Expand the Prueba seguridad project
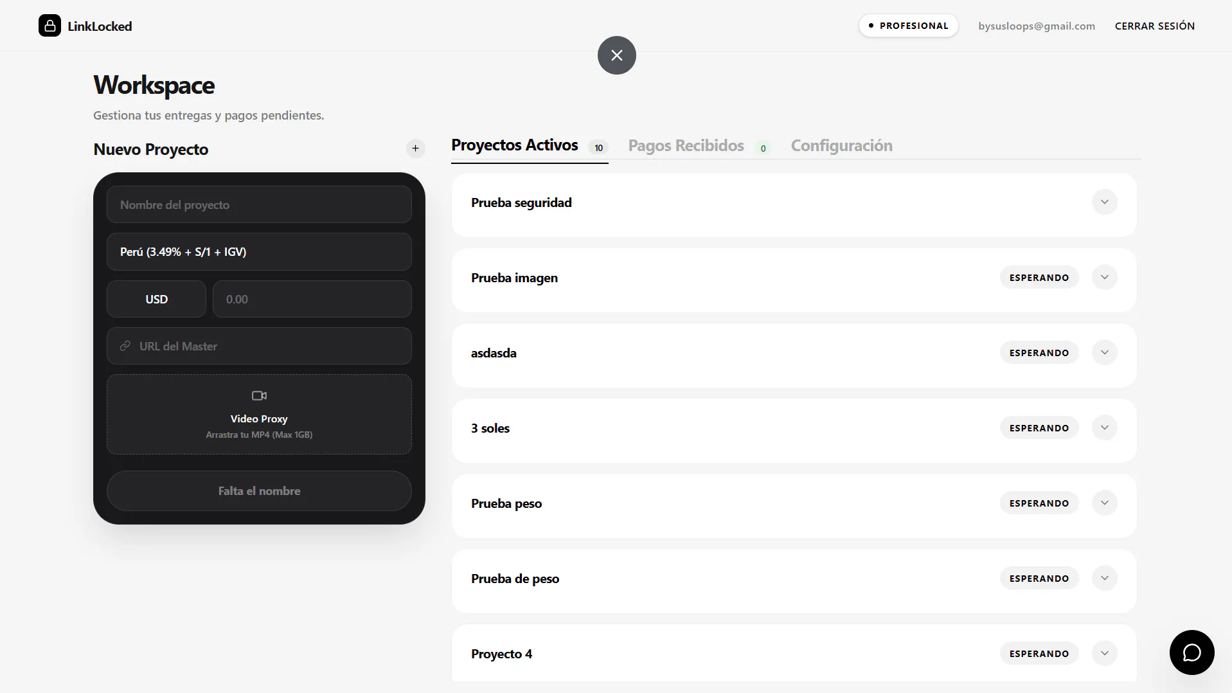The width and height of the screenshot is (1232, 693). [1104, 202]
